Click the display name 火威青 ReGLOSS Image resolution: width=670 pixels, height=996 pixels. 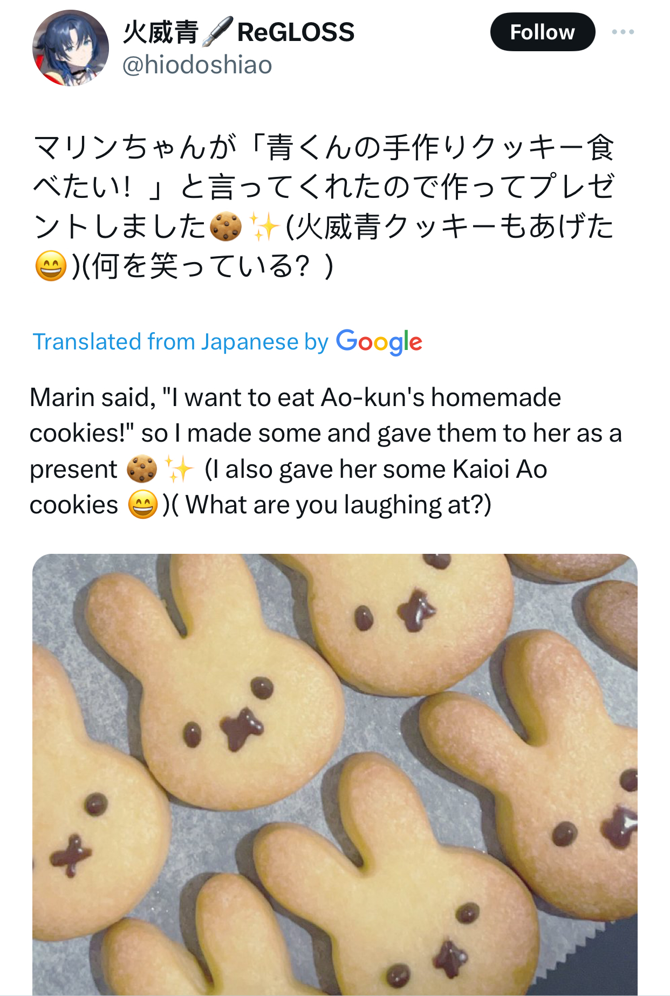pos(238,32)
